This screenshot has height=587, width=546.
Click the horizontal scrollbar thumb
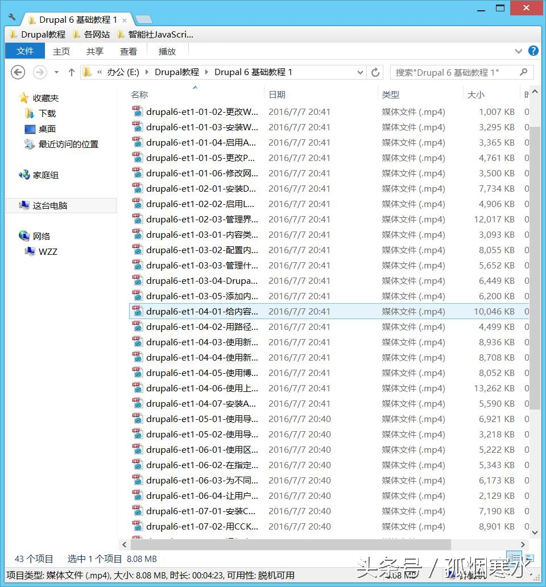(289, 544)
